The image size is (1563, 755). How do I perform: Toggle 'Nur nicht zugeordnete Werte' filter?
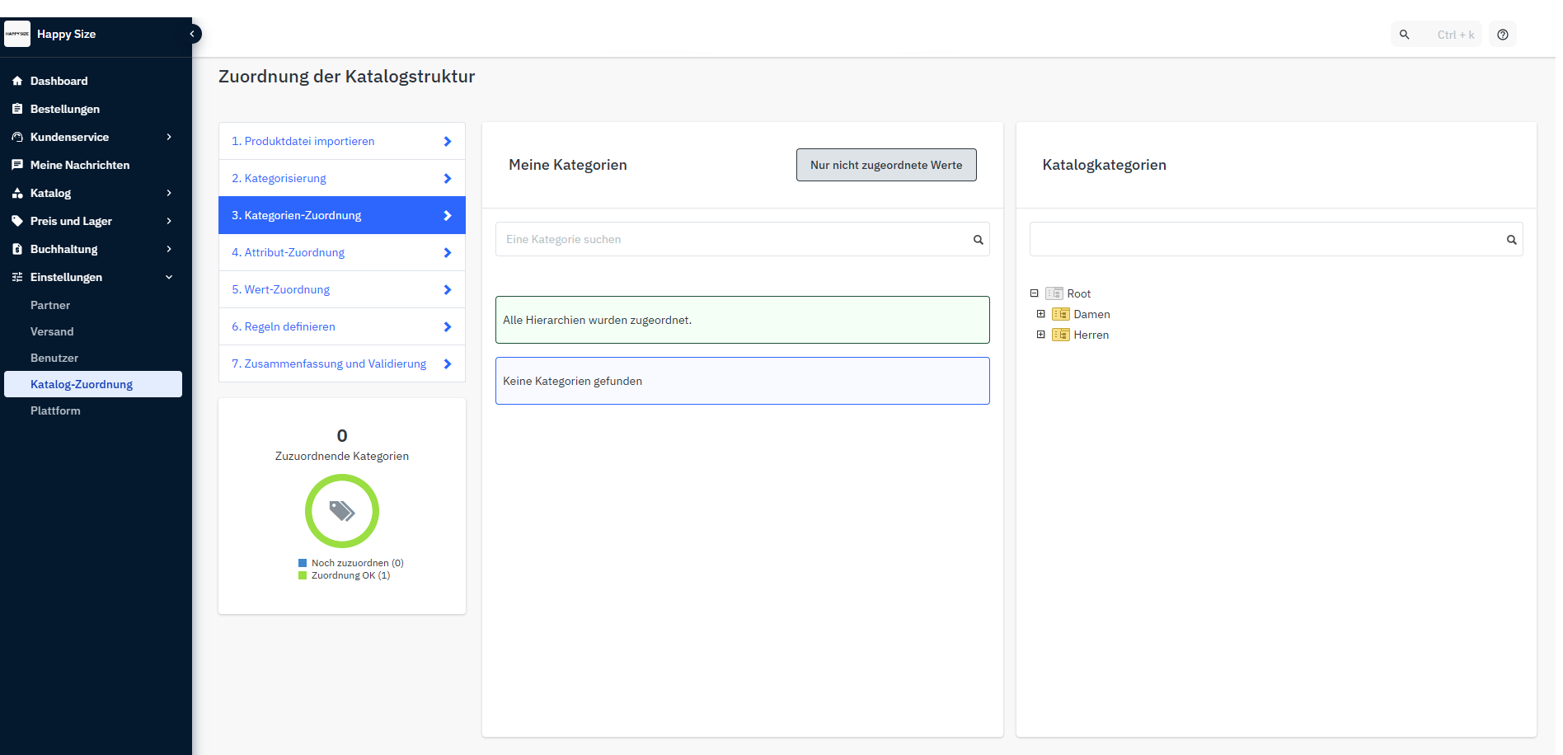tap(886, 165)
